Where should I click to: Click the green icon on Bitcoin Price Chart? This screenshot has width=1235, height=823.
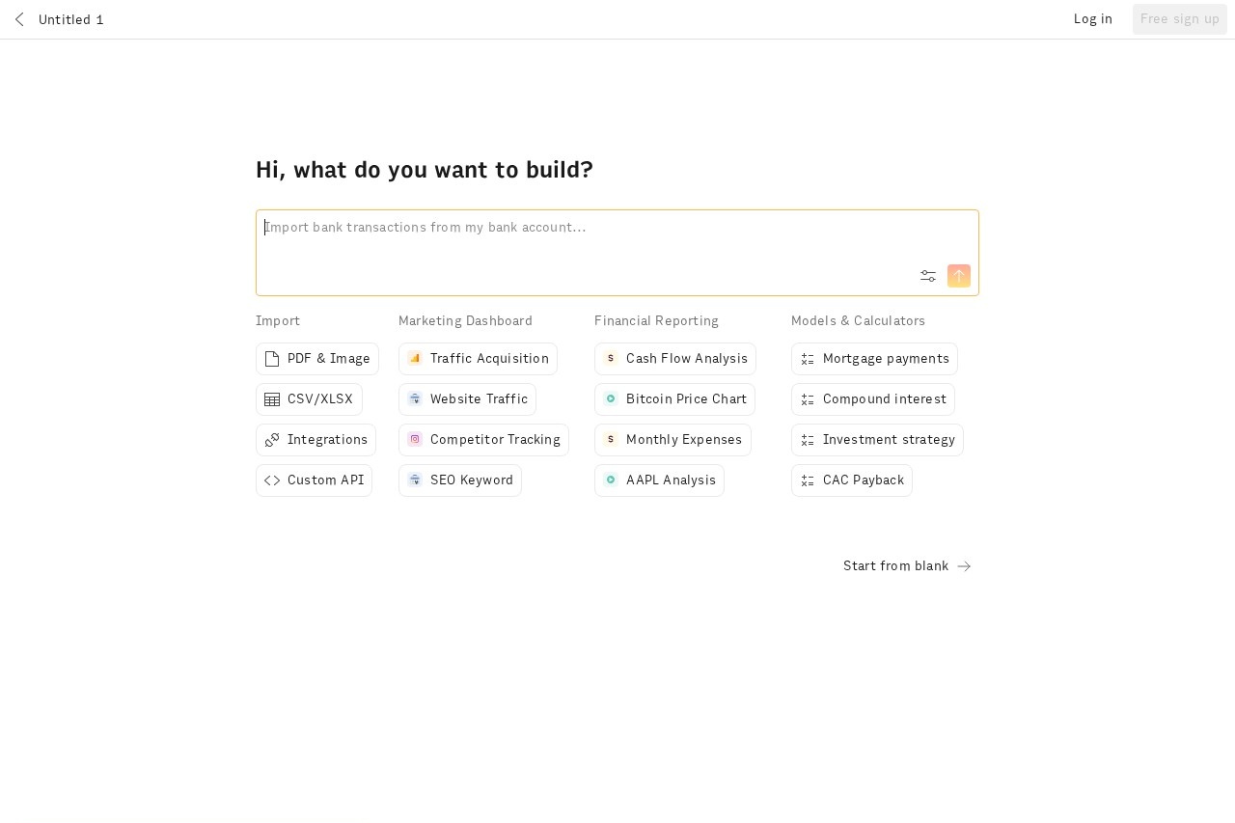[611, 398]
